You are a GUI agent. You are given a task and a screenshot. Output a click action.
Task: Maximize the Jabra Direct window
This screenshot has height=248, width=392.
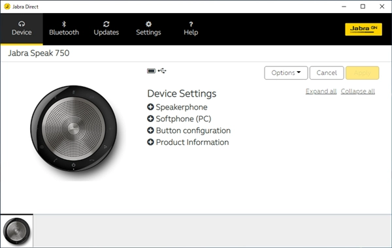tap(363, 7)
